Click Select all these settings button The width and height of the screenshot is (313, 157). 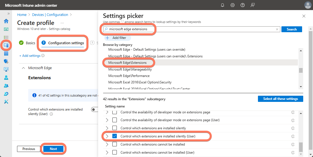click(x=280, y=99)
